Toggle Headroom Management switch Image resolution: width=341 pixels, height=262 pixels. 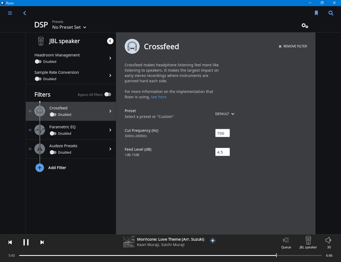[x=38, y=62]
